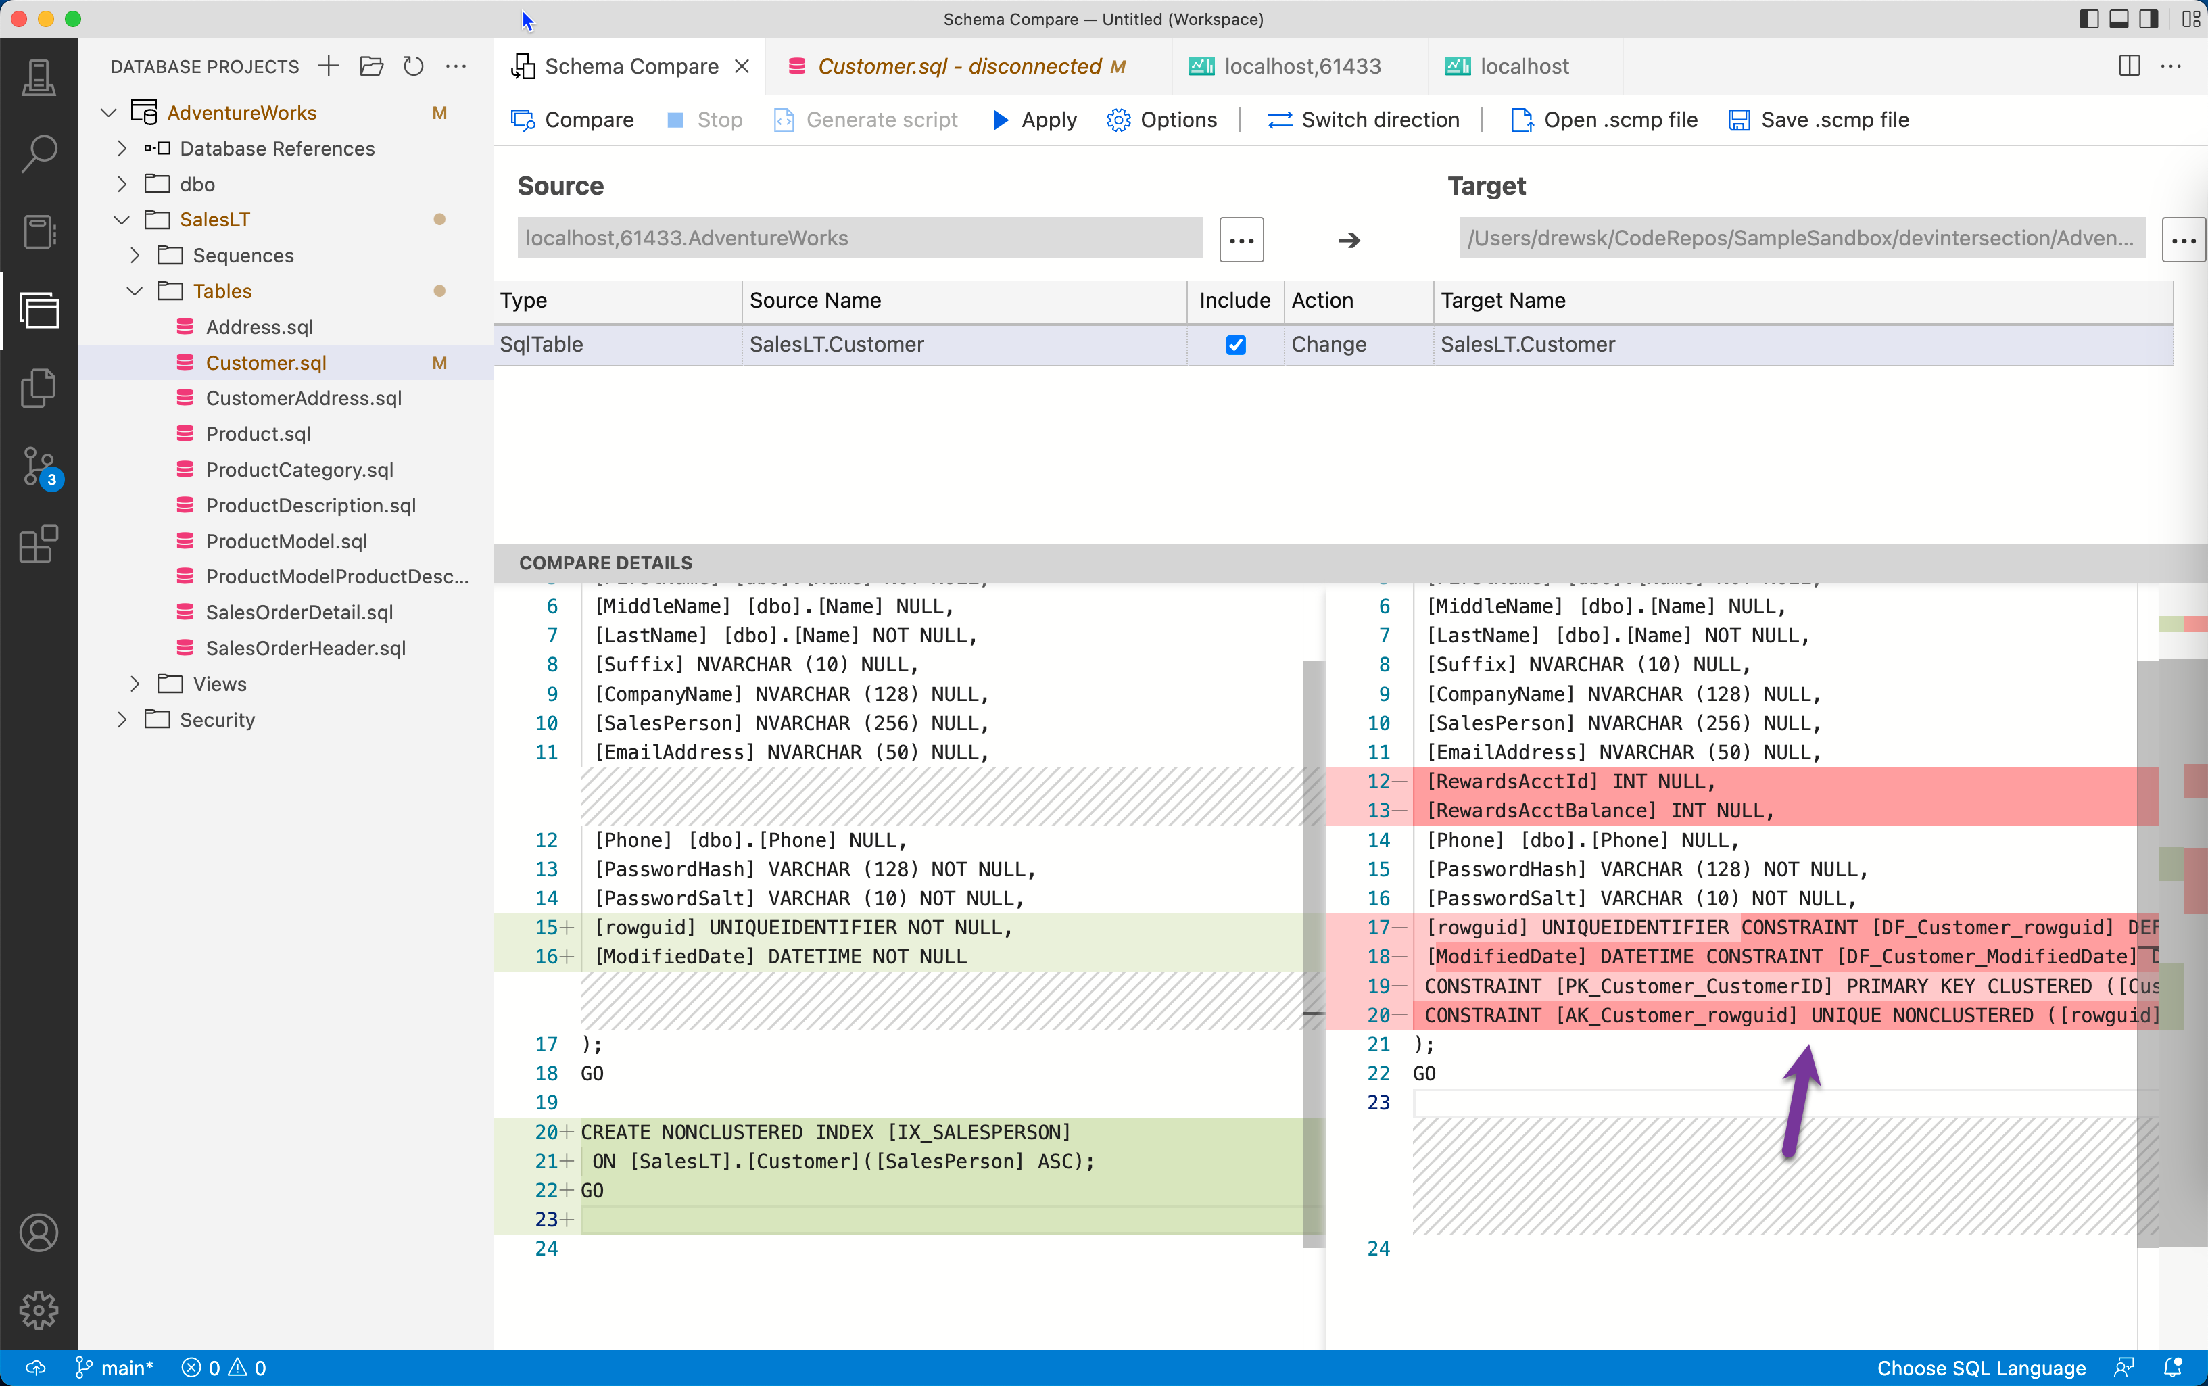2208x1386 pixels.
Task: Toggle the bottom panel visibility
Action: pyautogui.click(x=2118, y=18)
